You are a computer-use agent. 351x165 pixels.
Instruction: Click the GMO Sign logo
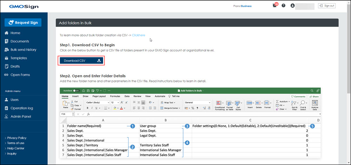(23, 6)
